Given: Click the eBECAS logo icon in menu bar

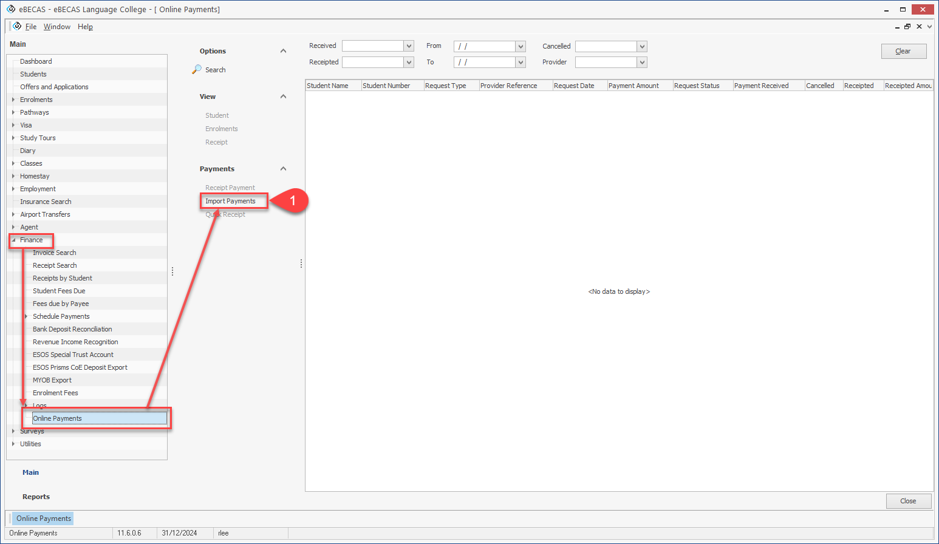Looking at the screenshot, I should (17, 26).
